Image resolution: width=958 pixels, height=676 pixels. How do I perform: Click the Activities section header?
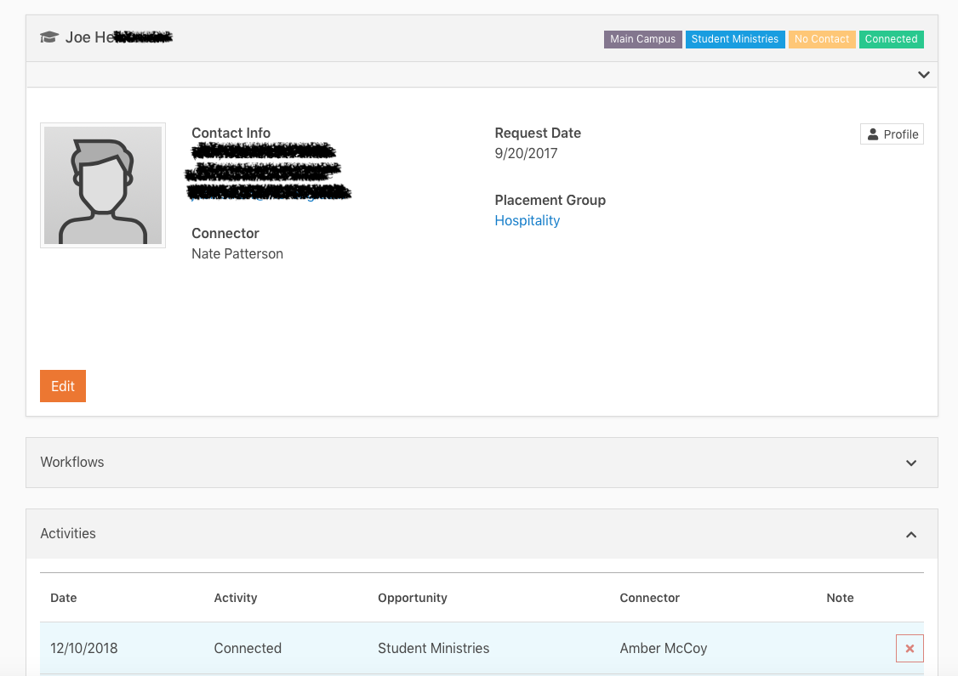point(68,534)
